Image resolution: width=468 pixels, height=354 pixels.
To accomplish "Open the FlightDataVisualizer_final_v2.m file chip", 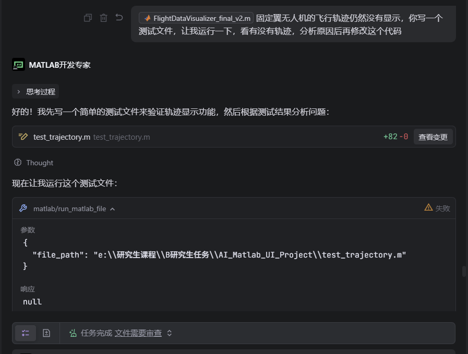I will tap(196, 18).
